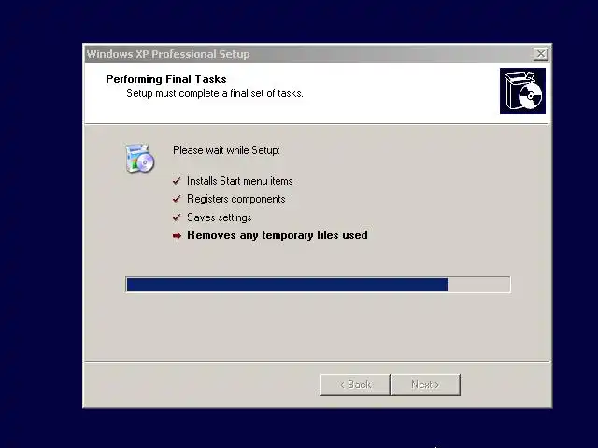
Task: Click 'Setup must complete a final set of tasks.'
Action: pyautogui.click(x=215, y=93)
